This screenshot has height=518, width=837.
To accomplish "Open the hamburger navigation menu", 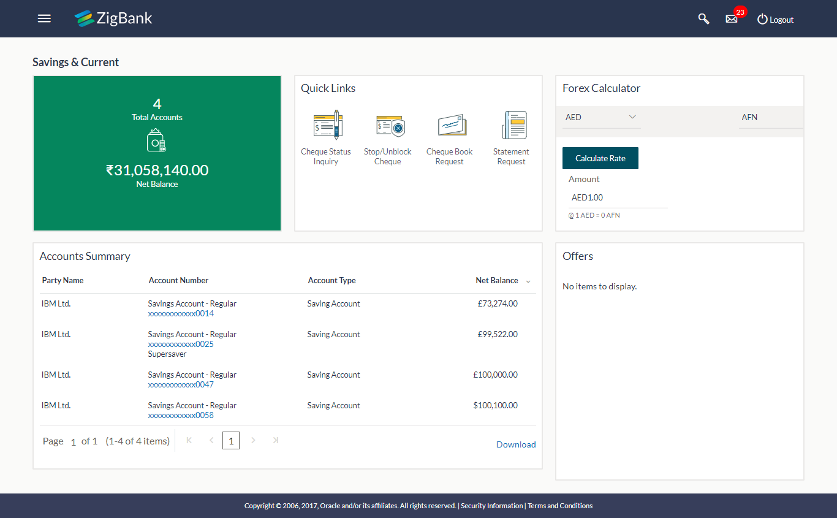I will tap(44, 18).
